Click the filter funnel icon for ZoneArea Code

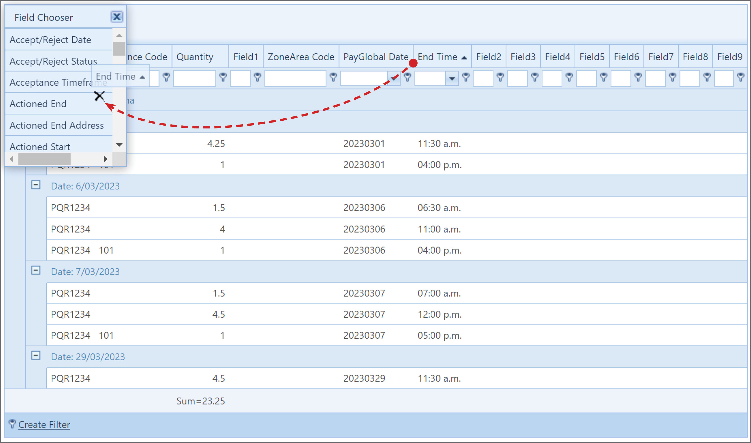pyautogui.click(x=333, y=77)
